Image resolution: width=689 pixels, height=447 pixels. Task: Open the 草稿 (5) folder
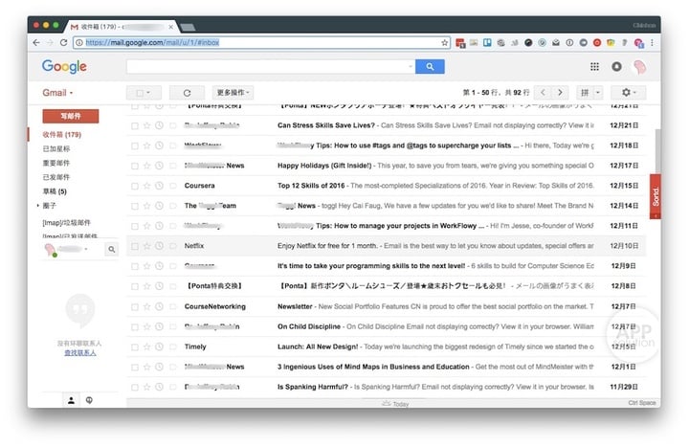pyautogui.click(x=55, y=191)
